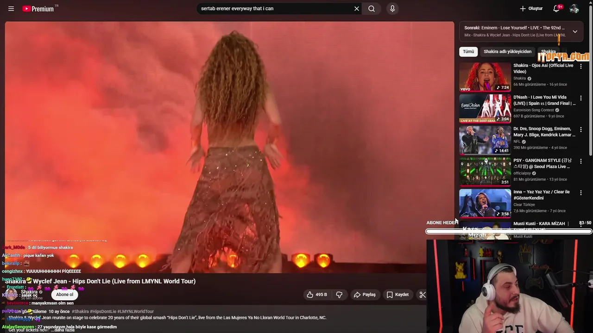Open the #HipsDontLie hashtag link
This screenshot has height=333, width=593.
[x=103, y=312]
